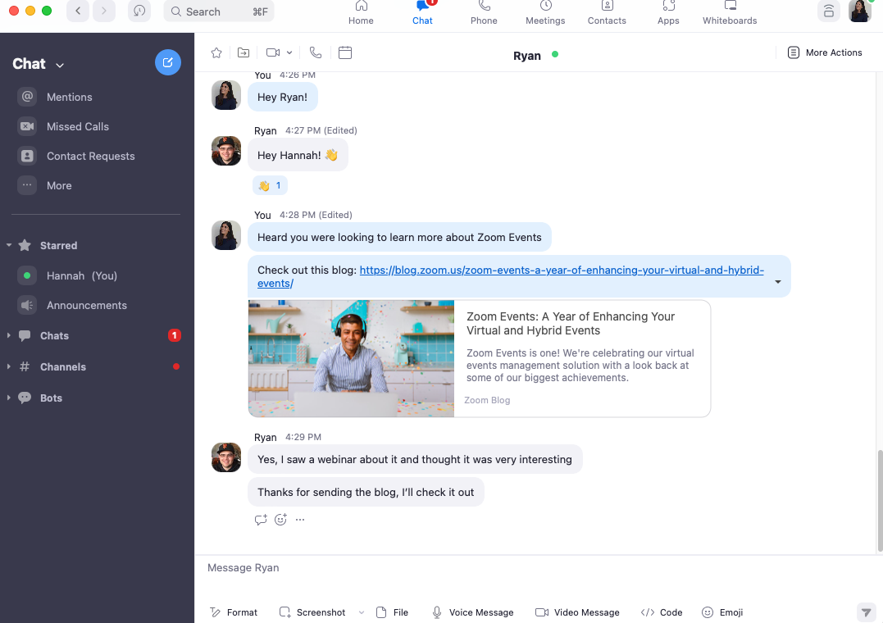
Task: Schedule a meeting using calendar icon
Action: coord(345,53)
